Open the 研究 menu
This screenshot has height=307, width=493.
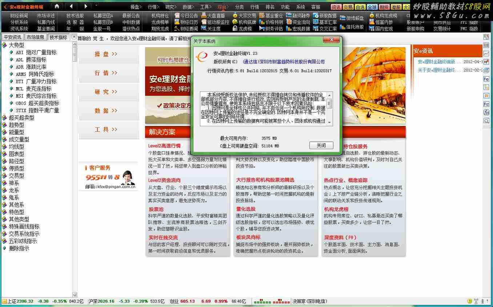coord(171,7)
